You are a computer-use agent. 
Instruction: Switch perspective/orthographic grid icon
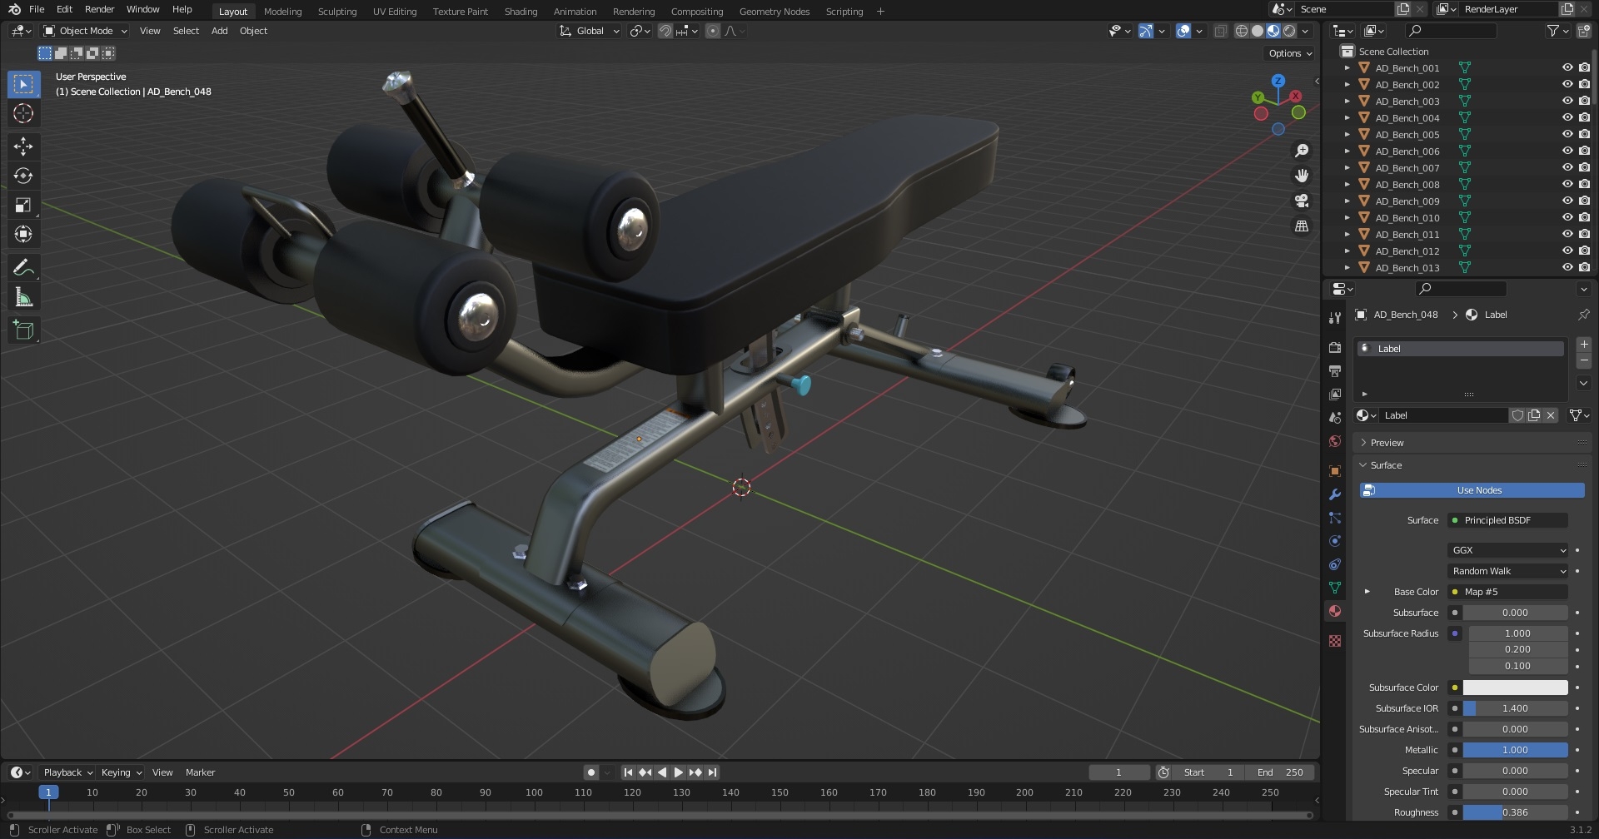point(1302,226)
